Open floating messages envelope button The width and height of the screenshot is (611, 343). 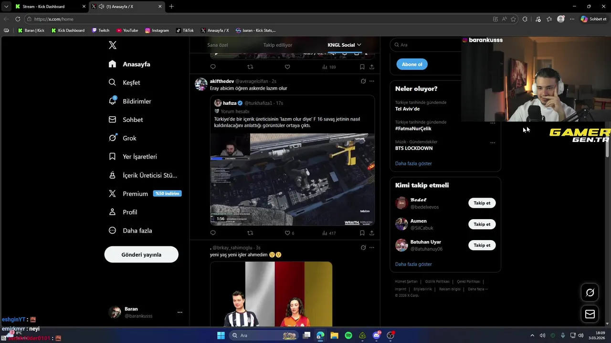click(x=590, y=314)
